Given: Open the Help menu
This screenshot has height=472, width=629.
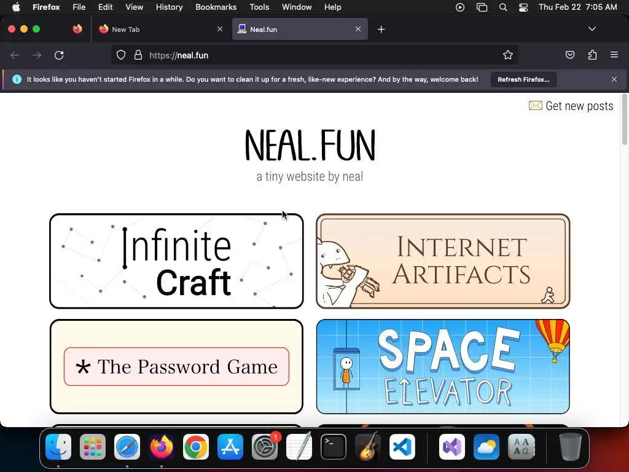Looking at the screenshot, I should tap(332, 7).
